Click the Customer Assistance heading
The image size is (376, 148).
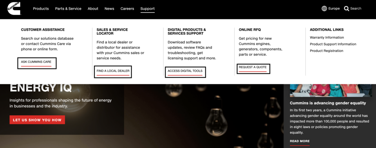click(43, 30)
